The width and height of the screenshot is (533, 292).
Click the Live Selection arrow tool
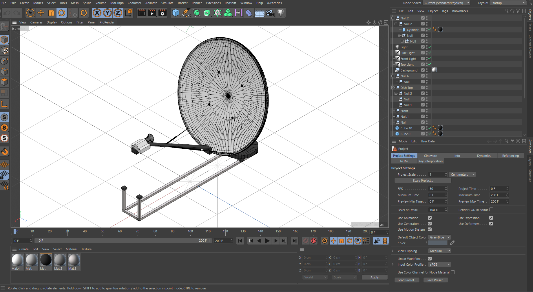30,13
